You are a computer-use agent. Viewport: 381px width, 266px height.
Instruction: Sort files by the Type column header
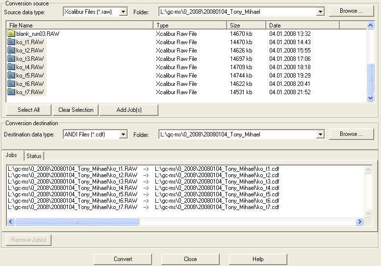[190, 26]
